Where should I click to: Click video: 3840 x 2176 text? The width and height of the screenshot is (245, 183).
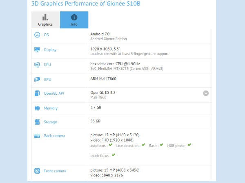(107, 175)
